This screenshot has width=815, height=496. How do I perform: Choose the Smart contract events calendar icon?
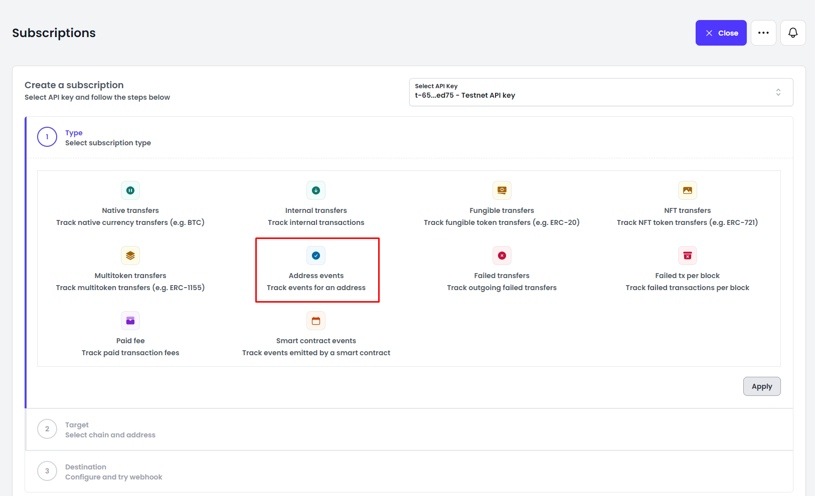click(x=316, y=321)
